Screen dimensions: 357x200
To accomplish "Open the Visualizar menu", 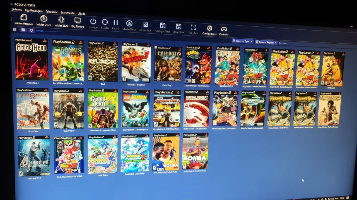I will coord(52,12).
